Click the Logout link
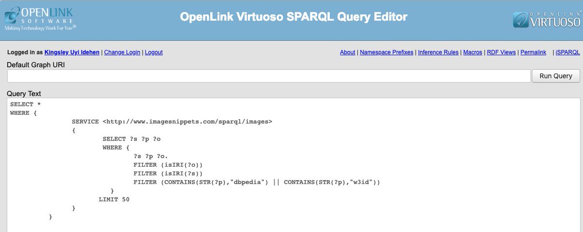Screen dimensions: 583x232 (154, 52)
